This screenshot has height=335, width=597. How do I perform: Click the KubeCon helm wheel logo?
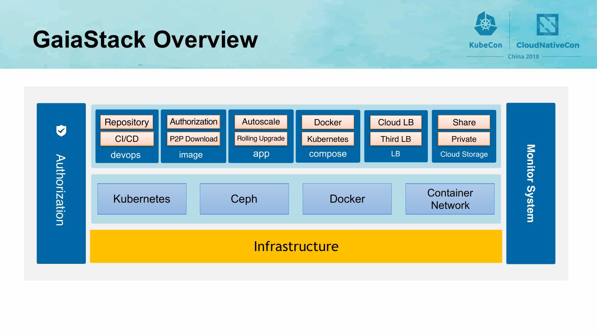coord(485,23)
